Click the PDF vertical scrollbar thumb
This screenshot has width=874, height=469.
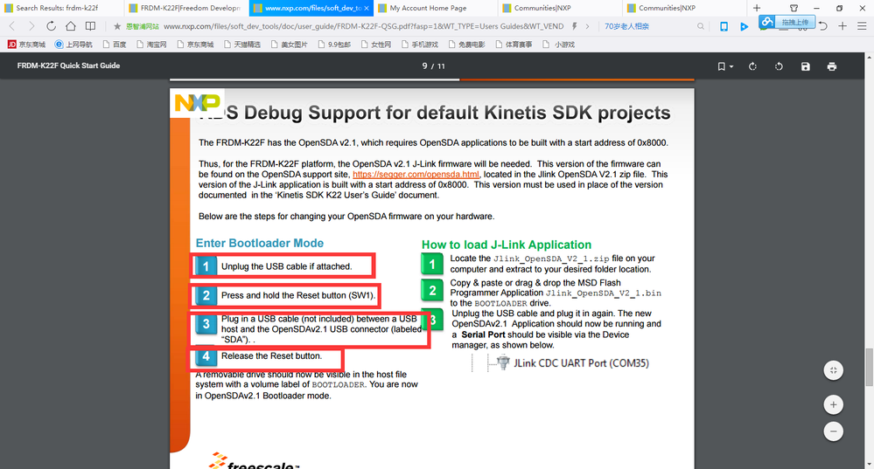[869, 367]
